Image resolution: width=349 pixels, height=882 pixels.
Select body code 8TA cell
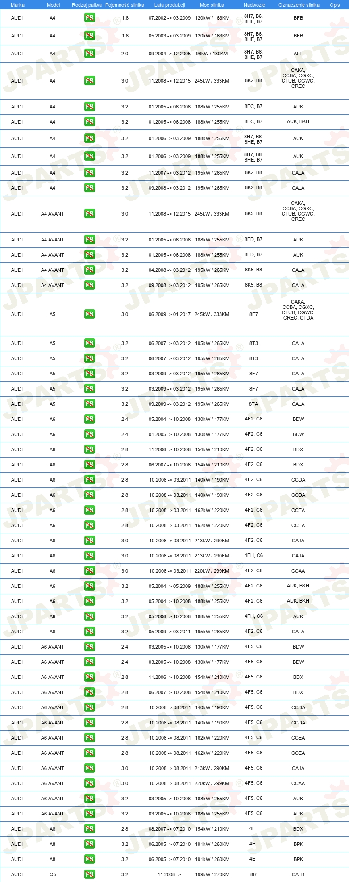pyautogui.click(x=253, y=404)
